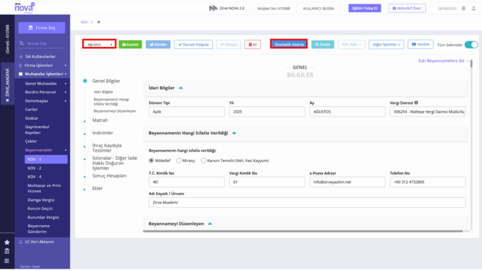Viewport: 482px width, 271px height.
Task: Go to the Matrah step
Action: pos(100,120)
